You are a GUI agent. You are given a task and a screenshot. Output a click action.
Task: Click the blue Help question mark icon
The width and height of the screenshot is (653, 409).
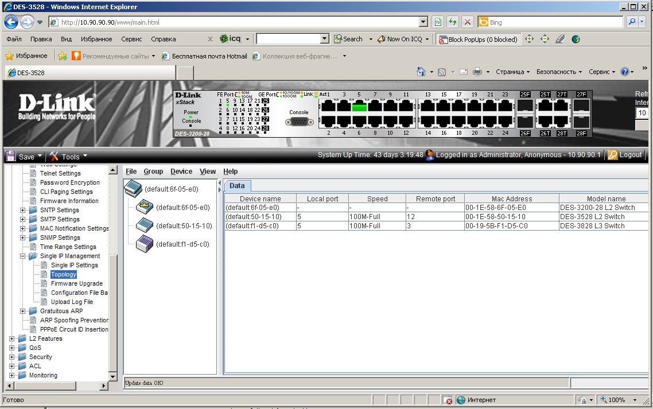click(625, 72)
